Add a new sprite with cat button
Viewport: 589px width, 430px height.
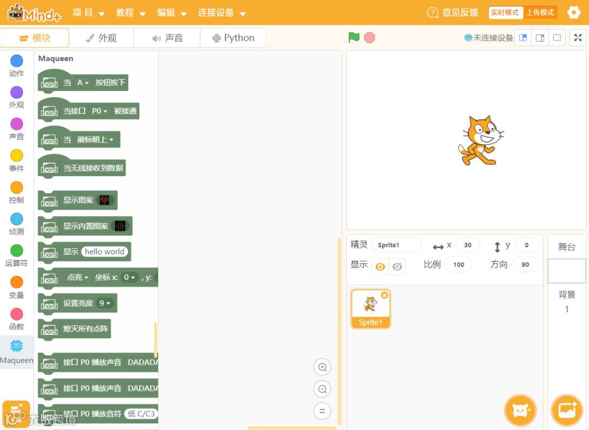pyautogui.click(x=520, y=410)
